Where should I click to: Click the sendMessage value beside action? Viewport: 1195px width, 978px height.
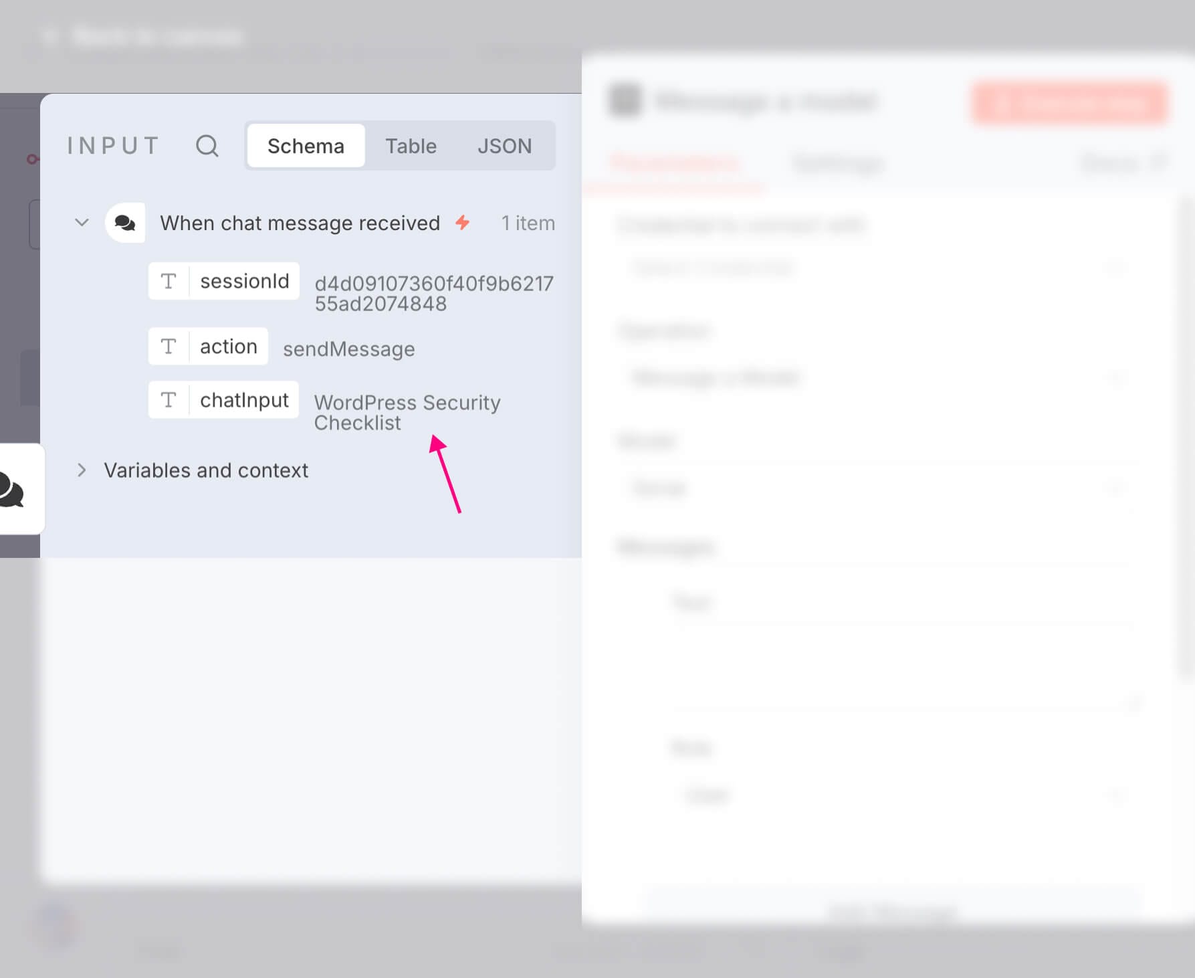pyautogui.click(x=348, y=349)
